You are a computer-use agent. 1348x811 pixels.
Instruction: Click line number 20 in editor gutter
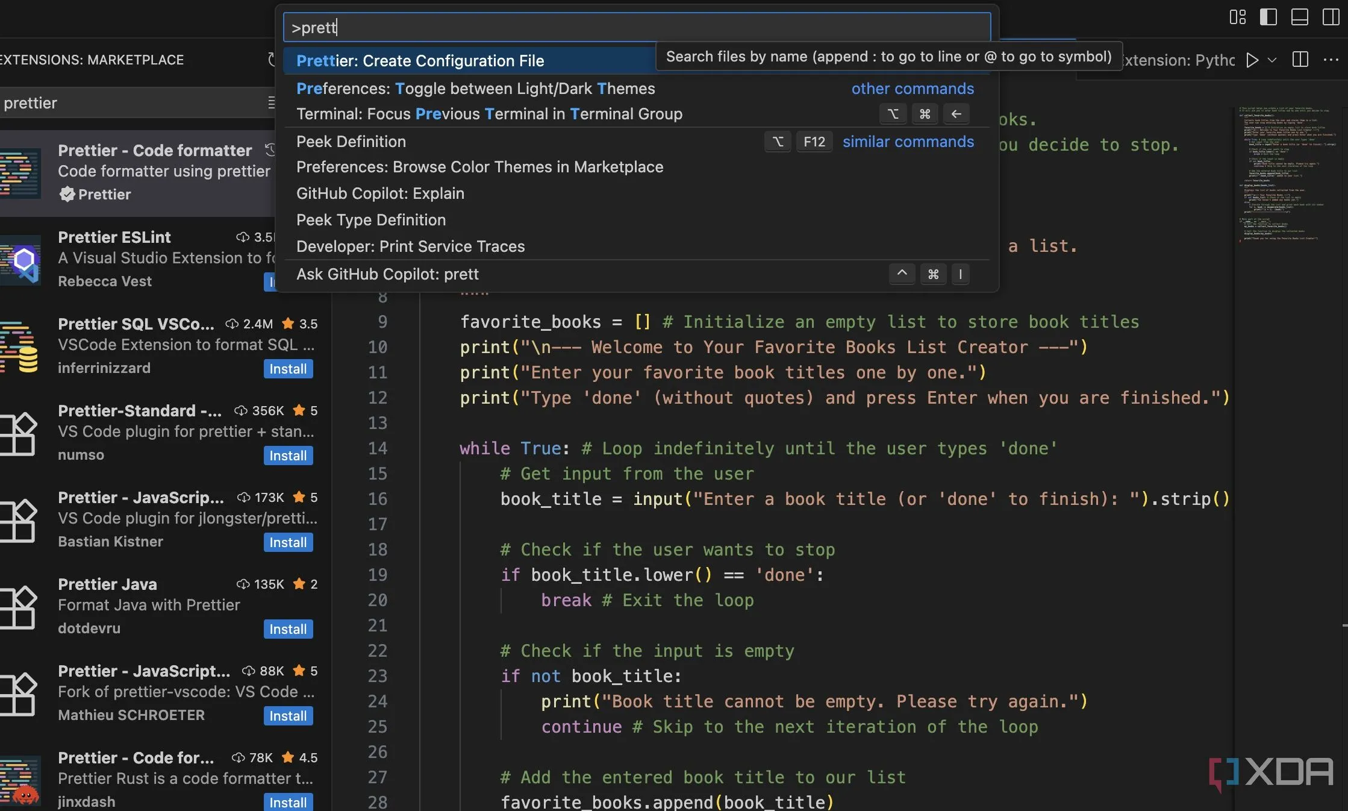coord(378,600)
